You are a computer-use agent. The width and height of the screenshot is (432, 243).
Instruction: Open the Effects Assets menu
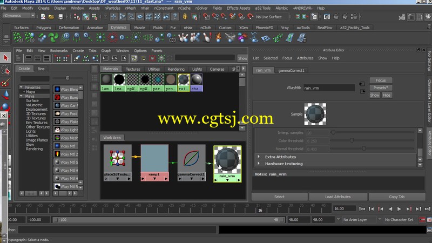tap(238, 8)
